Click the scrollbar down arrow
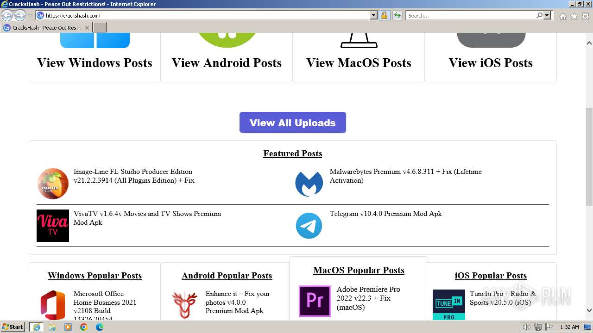The width and height of the screenshot is (593, 333). click(x=589, y=310)
